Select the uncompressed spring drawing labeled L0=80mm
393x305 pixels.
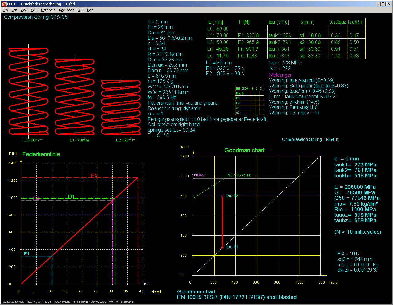[28, 91]
